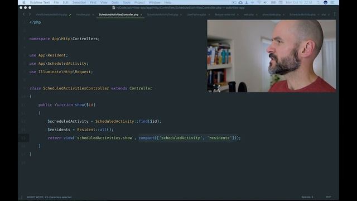
Task: Click '$scheduledActivity' variable assignment
Action: click(68, 122)
